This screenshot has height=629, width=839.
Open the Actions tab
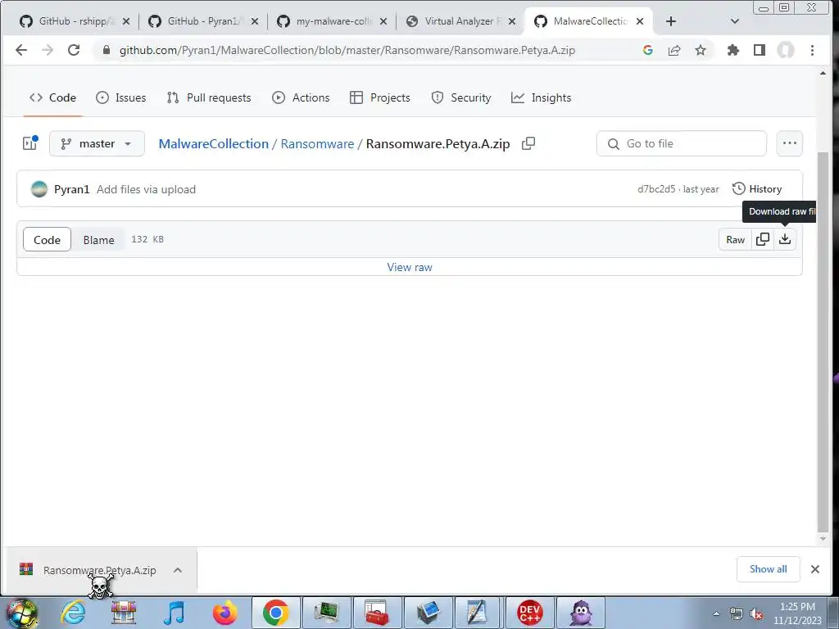301,97
